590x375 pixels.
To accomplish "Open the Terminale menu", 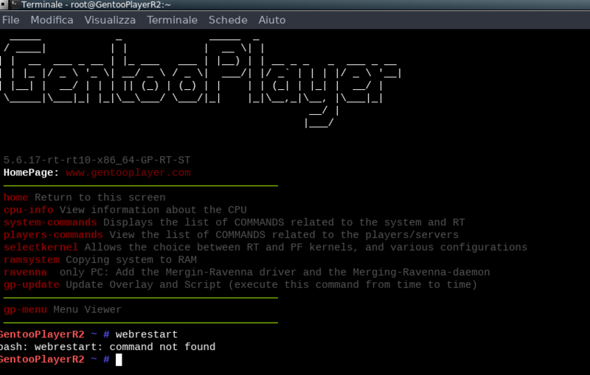I will click(172, 20).
